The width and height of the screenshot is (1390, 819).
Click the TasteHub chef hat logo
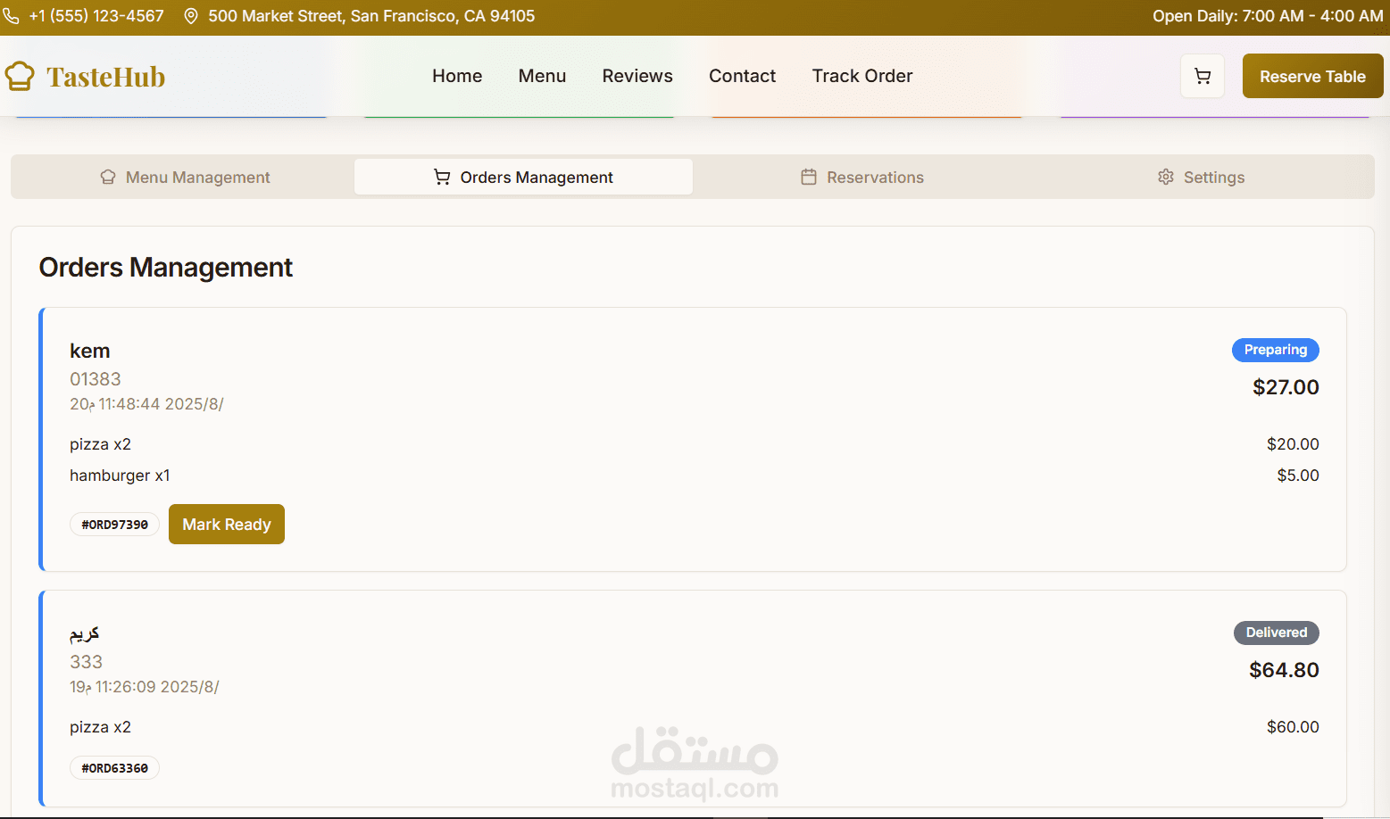[x=20, y=77]
